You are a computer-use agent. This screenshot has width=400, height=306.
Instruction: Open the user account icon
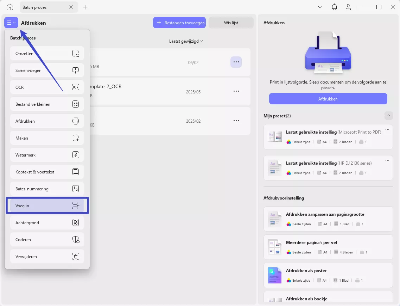point(348,7)
